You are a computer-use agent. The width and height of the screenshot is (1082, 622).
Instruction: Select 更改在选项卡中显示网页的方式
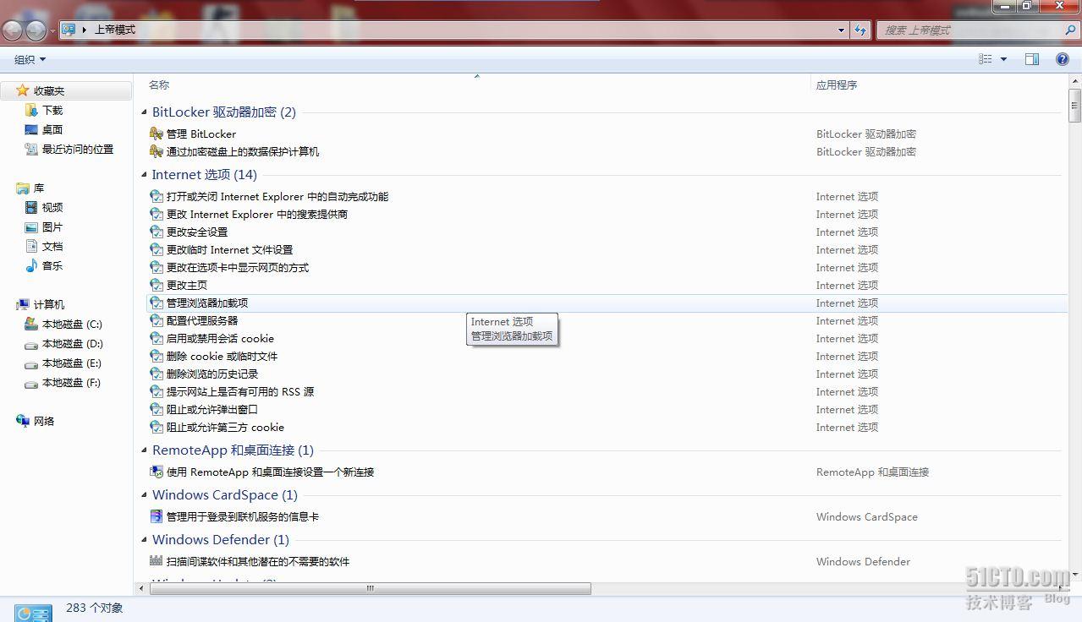pos(238,267)
